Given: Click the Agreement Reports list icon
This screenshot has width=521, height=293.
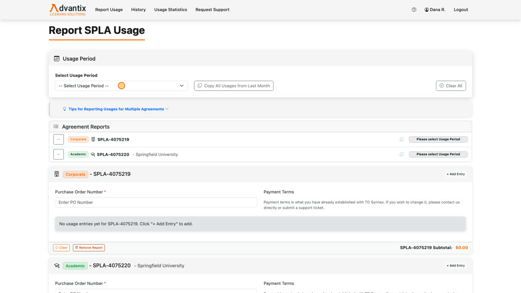Looking at the screenshot, I should (x=56, y=127).
